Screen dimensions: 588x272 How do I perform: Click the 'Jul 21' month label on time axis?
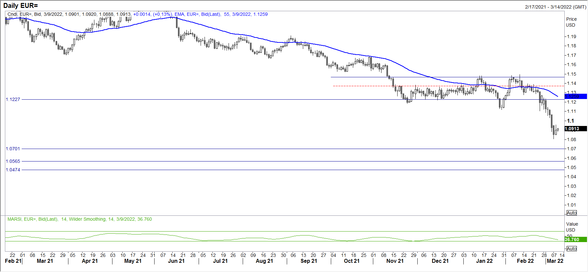click(220, 261)
